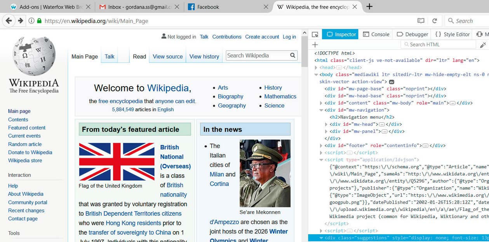Expand the div id="content" node

[321, 103]
